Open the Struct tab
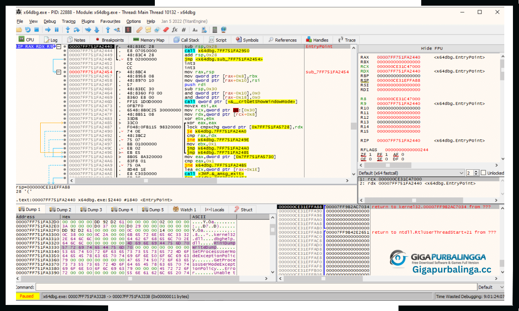The width and height of the screenshot is (519, 311). [x=243, y=209]
